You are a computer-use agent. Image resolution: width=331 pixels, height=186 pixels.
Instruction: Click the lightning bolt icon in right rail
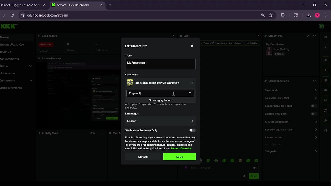(326, 70)
